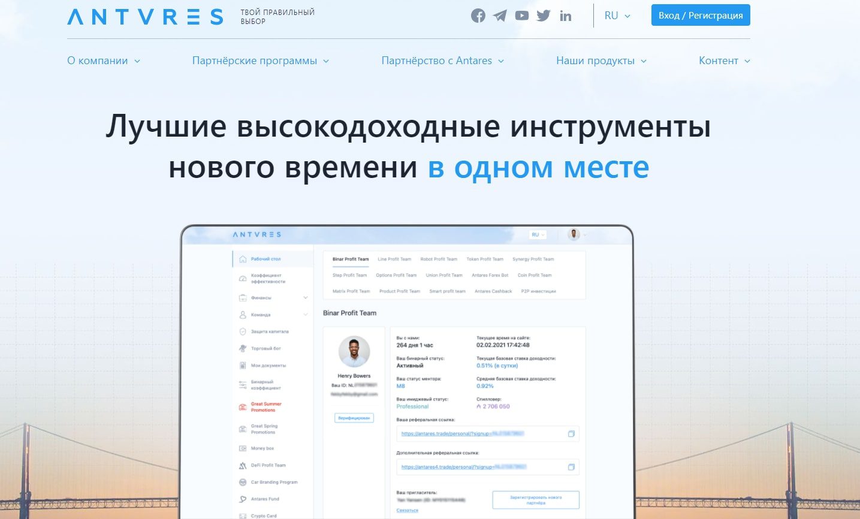Copy the antares.trade referral link
Screen dimensions: 860x519
pyautogui.click(x=571, y=434)
